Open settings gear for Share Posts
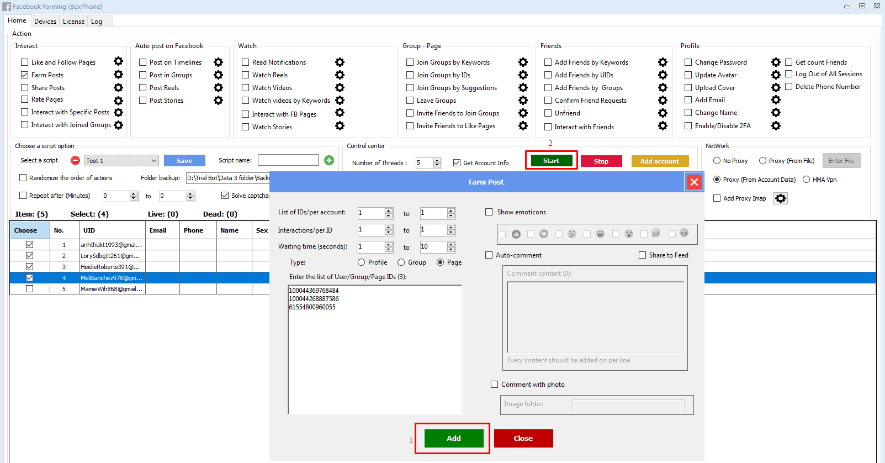Viewport: 885px width, 463px height. click(x=118, y=87)
